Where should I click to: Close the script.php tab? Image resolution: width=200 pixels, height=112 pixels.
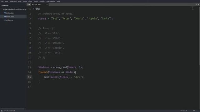coord(47,5)
